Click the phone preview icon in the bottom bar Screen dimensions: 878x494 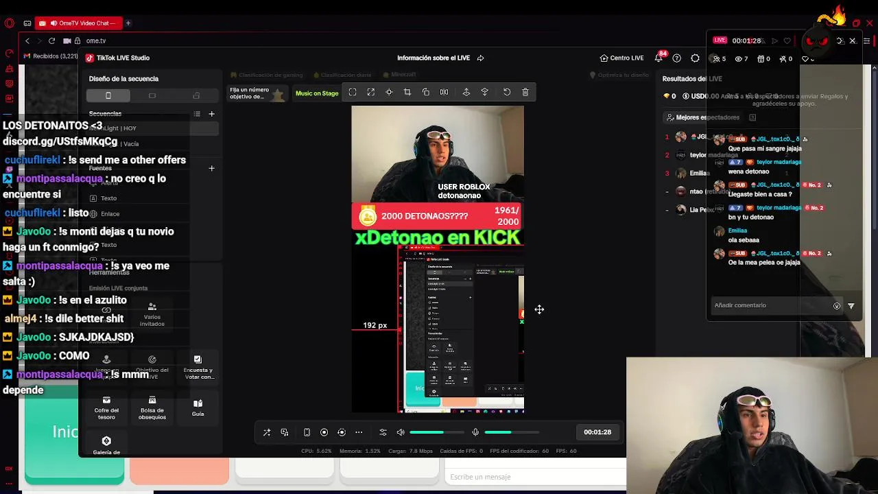point(307,432)
